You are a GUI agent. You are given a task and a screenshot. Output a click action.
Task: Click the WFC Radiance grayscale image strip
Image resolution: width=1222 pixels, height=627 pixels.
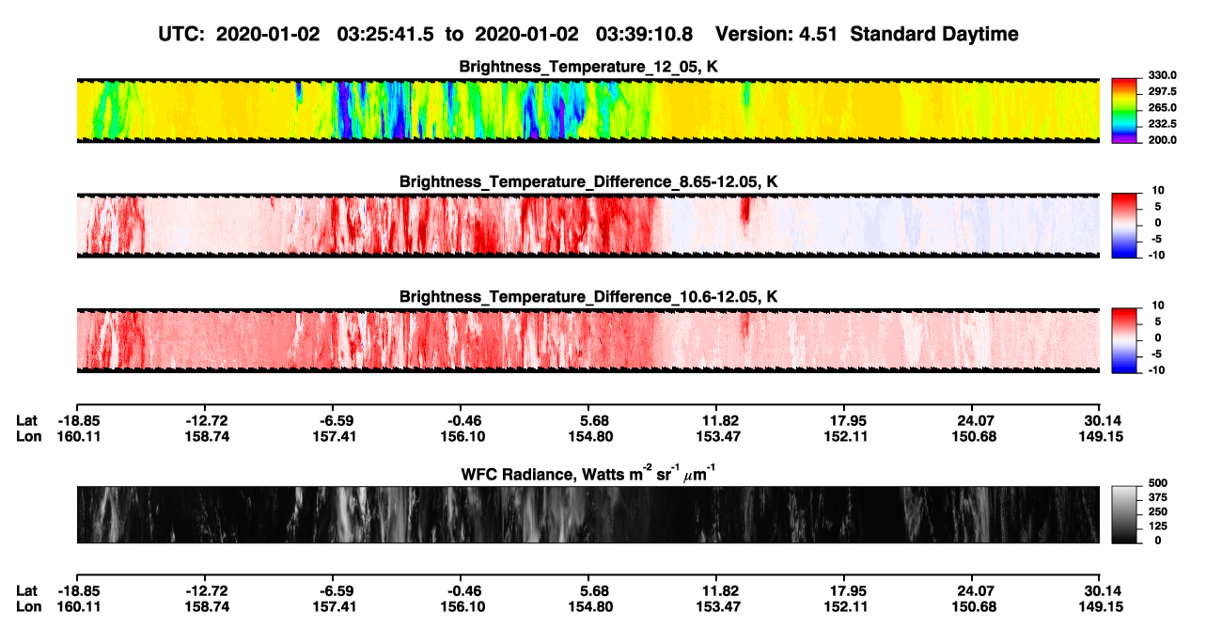[x=587, y=515]
